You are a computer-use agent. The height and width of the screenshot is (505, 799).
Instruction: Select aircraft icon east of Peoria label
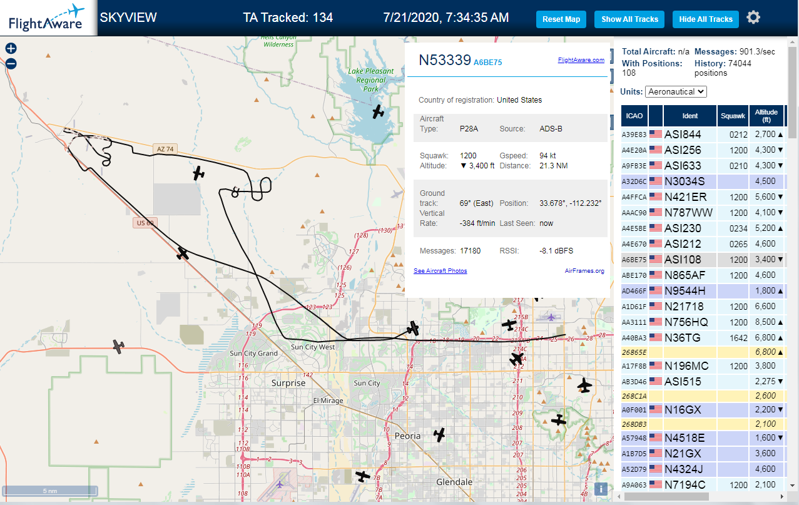[440, 434]
